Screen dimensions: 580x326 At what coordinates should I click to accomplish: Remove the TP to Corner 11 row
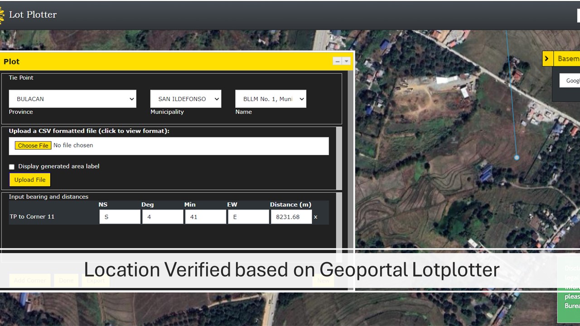coord(316,217)
